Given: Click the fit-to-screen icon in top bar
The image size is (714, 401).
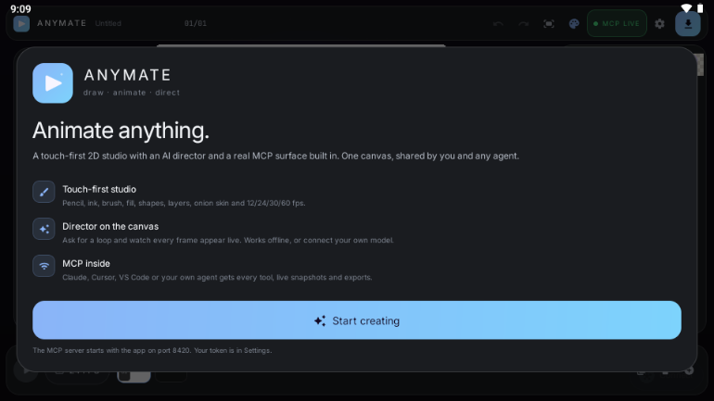Looking at the screenshot, I should point(549,24).
